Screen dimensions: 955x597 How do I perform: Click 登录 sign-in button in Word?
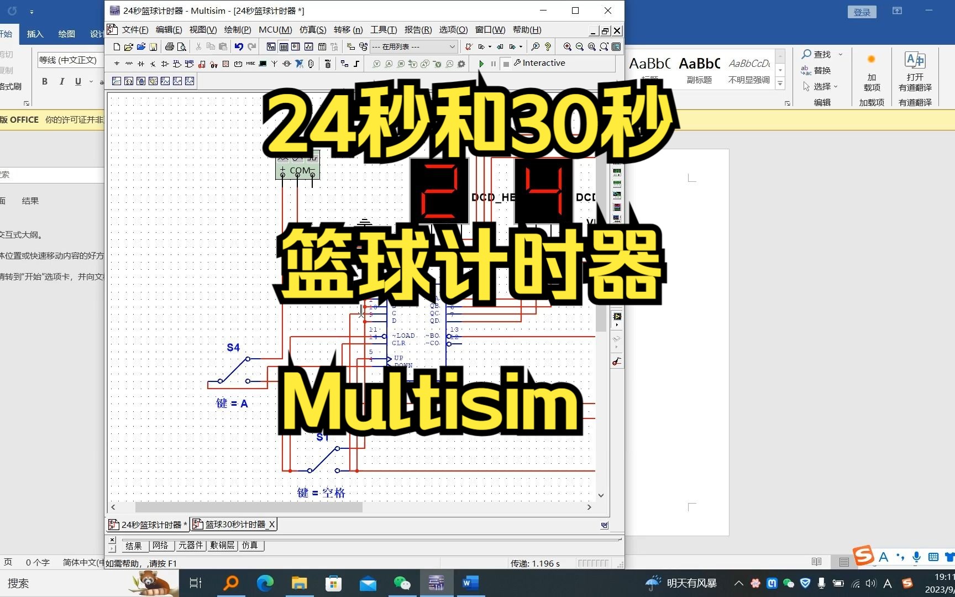click(862, 12)
